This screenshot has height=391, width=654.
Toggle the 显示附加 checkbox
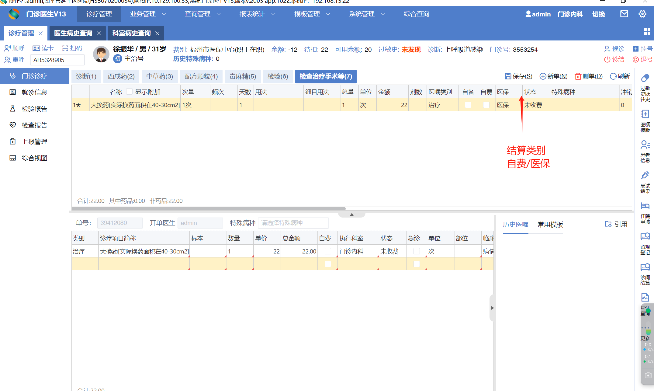click(x=130, y=92)
